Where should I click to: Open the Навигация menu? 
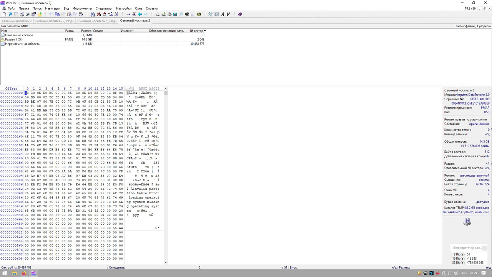click(52, 8)
